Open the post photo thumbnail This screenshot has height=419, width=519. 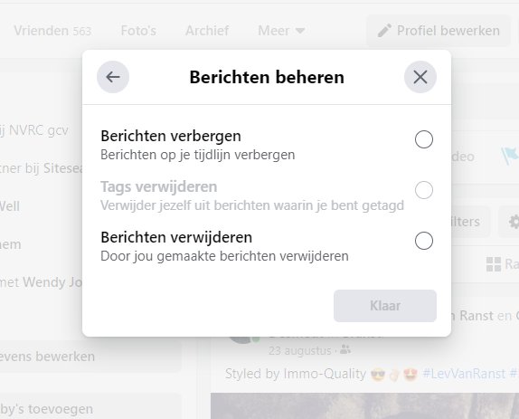[x=364, y=405]
